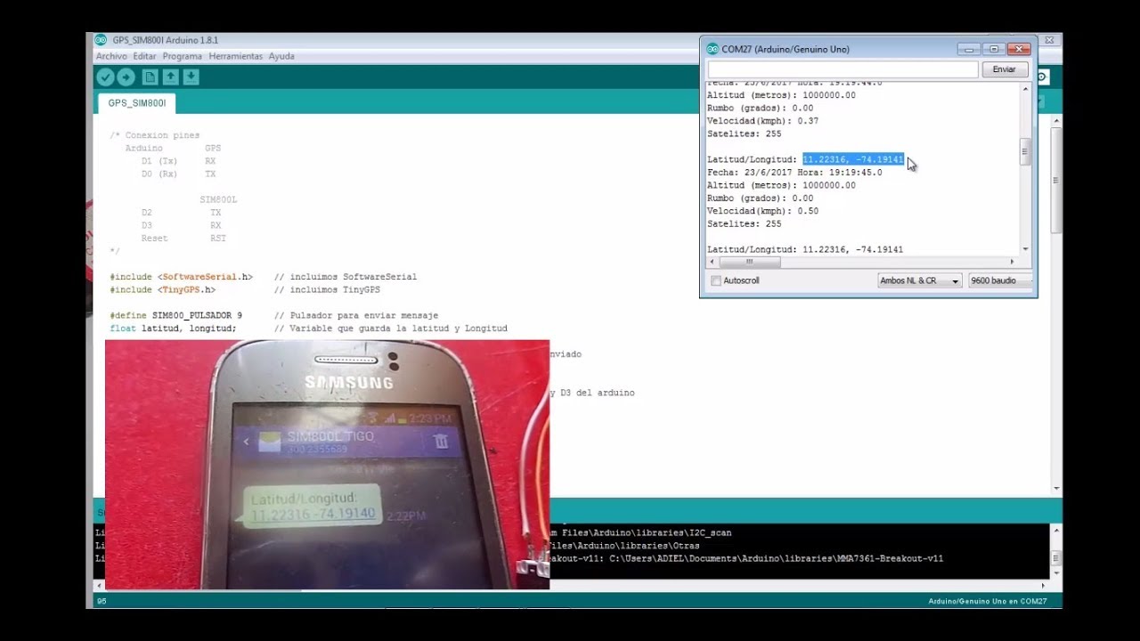Click the line 'Velocidad(kmph): 0.50'

click(x=762, y=211)
